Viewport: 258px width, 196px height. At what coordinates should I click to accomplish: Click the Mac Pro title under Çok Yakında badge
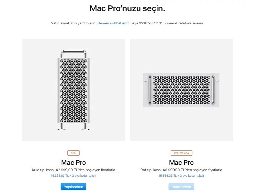[181, 162]
